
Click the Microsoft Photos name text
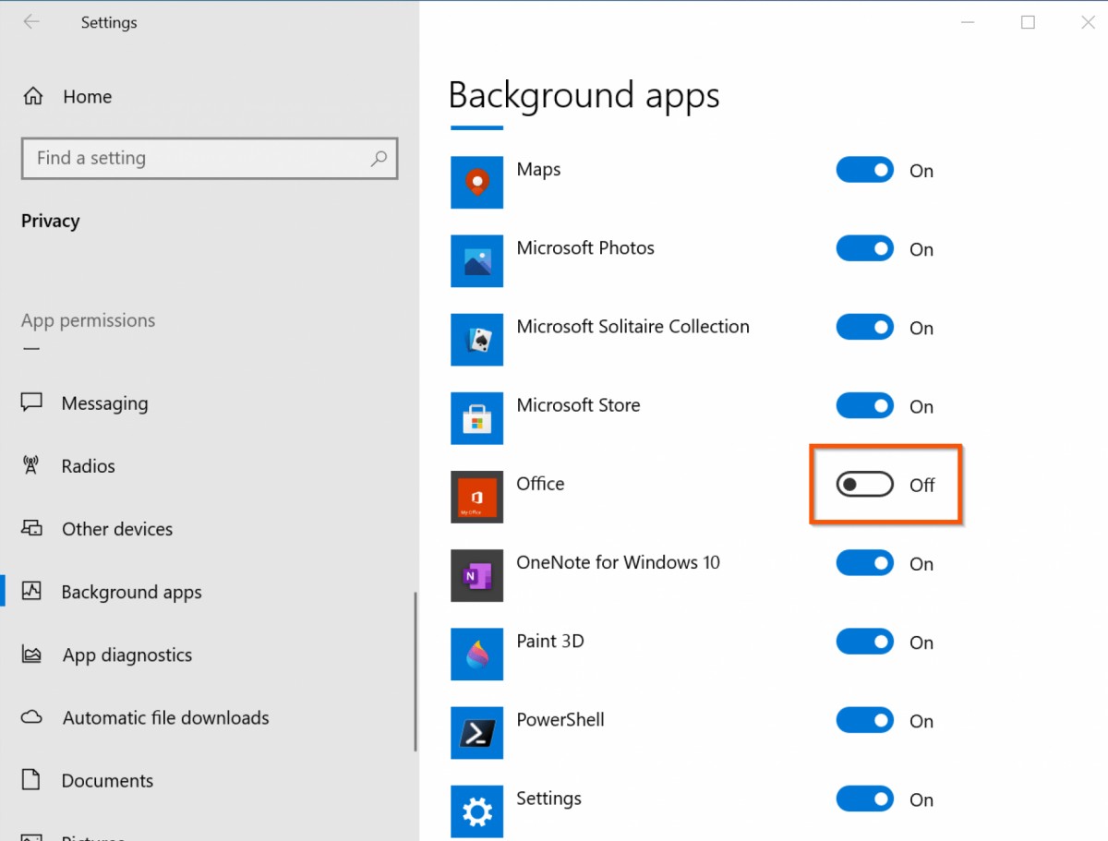585,247
